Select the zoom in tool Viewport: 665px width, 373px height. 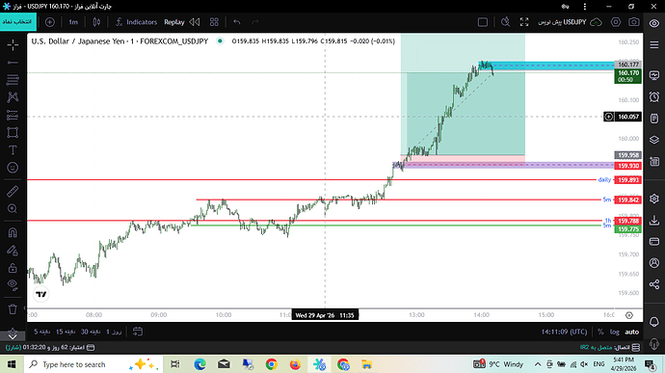13,209
